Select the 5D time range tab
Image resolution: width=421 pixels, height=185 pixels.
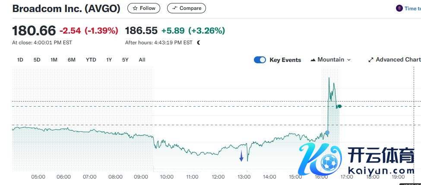(37, 60)
